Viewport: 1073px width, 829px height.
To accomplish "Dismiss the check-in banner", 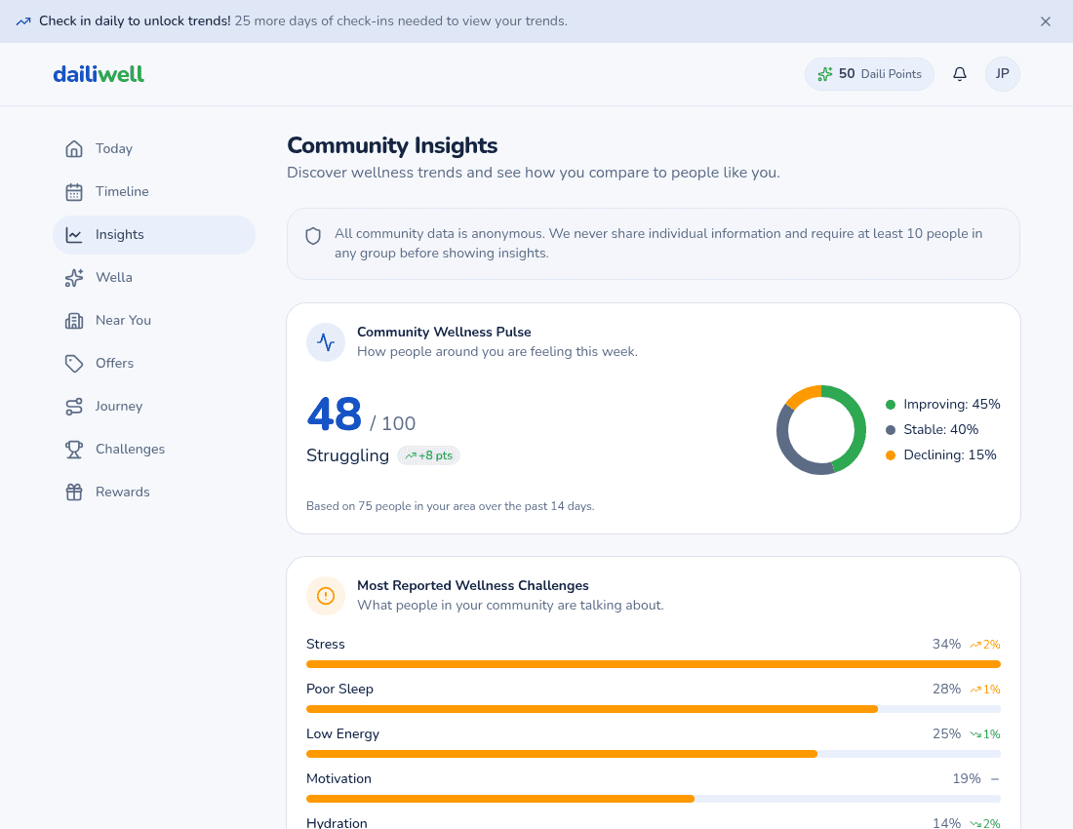I will pyautogui.click(x=1045, y=21).
